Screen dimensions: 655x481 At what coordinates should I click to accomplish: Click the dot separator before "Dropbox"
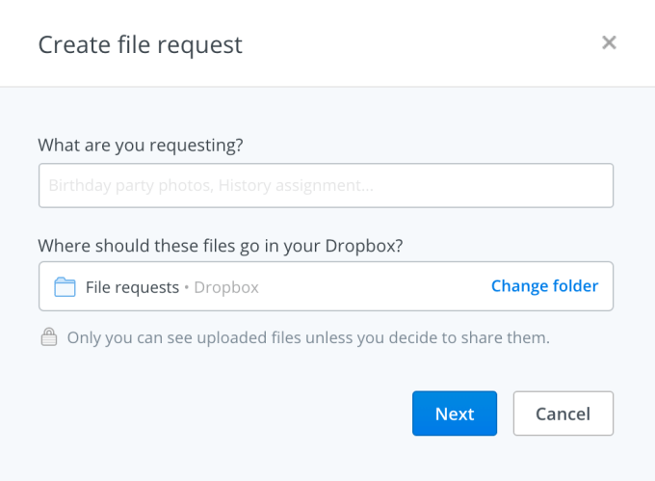187,287
